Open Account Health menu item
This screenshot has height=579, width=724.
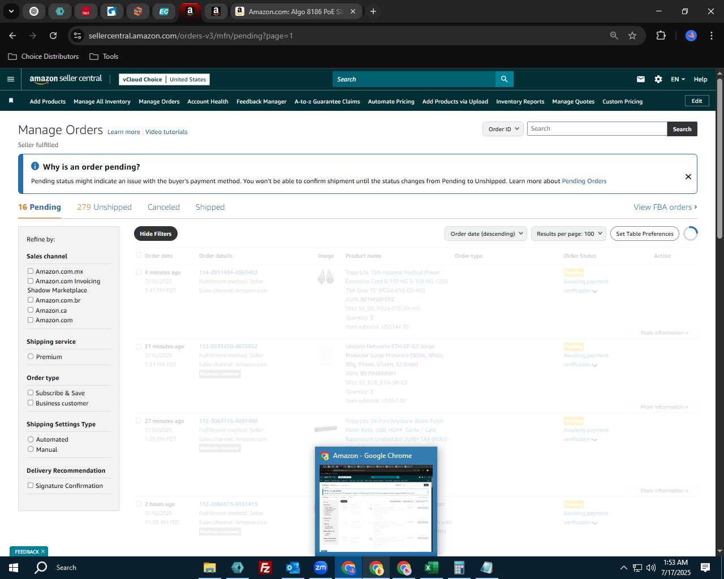click(x=208, y=102)
